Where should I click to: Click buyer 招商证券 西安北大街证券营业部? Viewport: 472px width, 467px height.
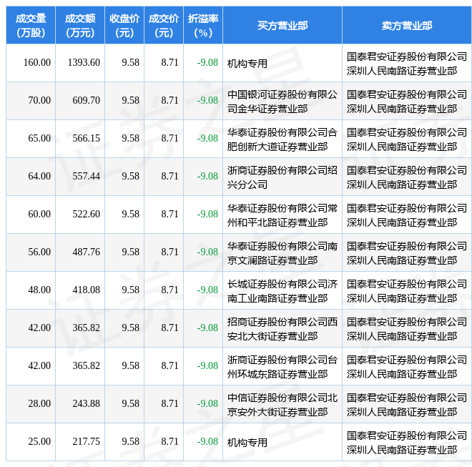pyautogui.click(x=282, y=329)
